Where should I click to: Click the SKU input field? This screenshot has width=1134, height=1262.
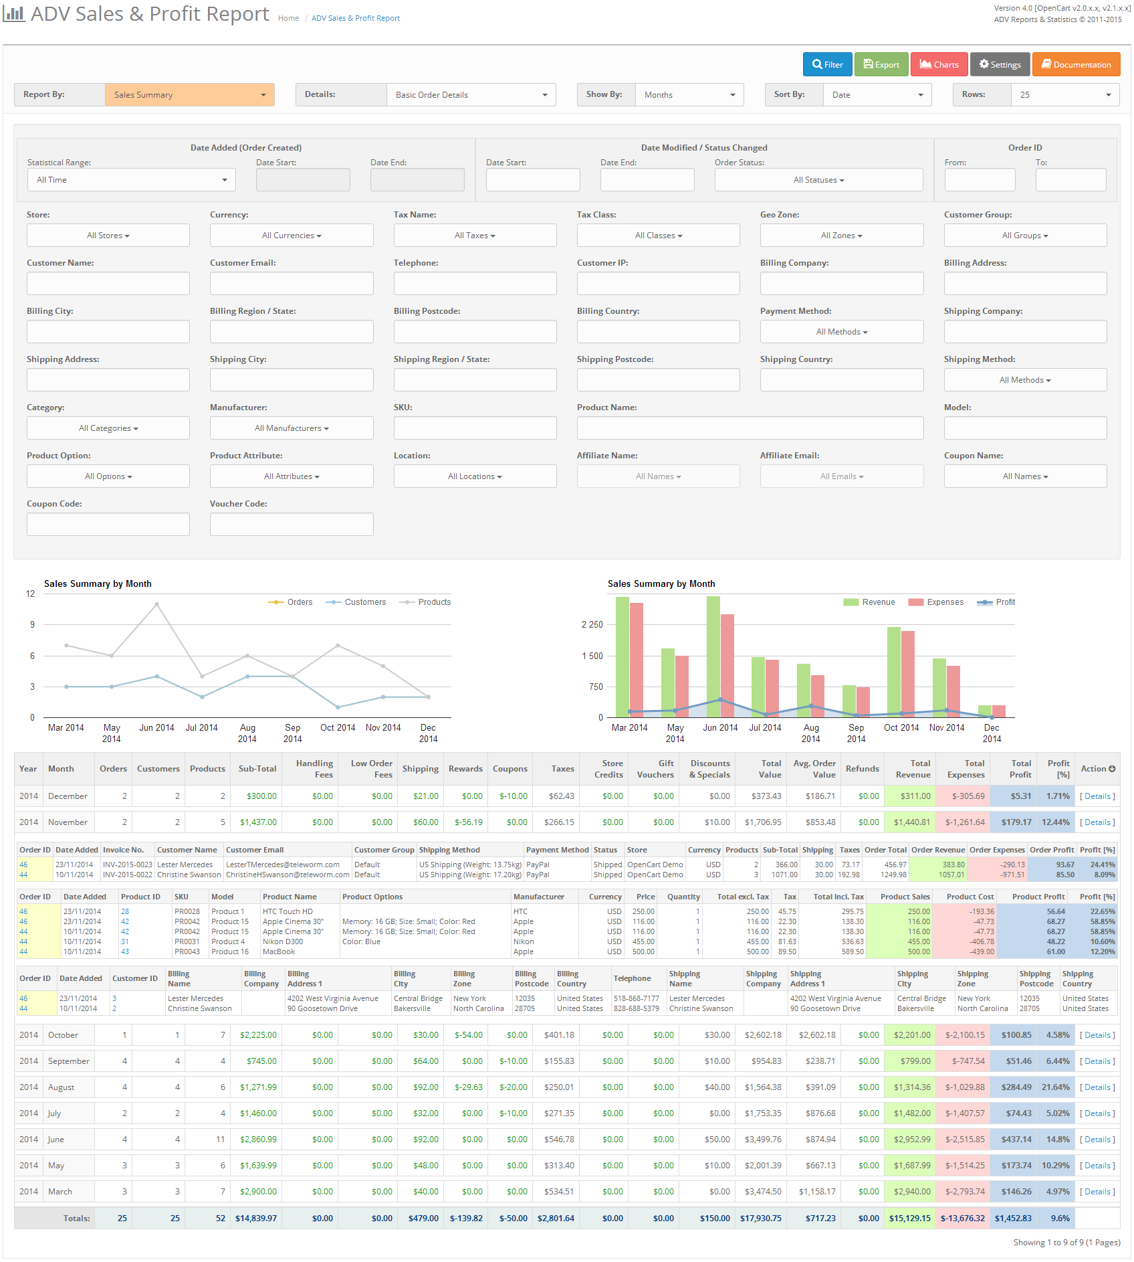coord(475,428)
